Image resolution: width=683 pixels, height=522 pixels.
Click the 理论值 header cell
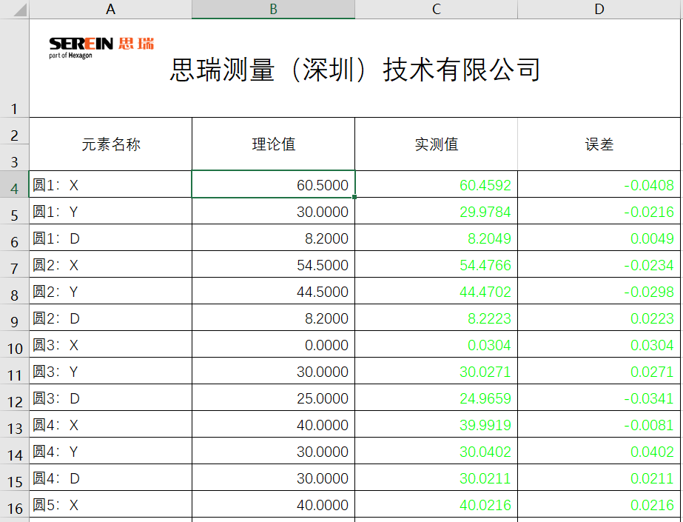[x=273, y=145]
